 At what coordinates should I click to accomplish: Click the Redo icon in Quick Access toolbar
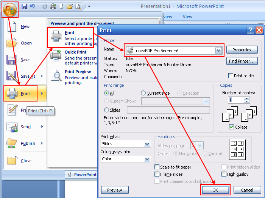point(45,6)
